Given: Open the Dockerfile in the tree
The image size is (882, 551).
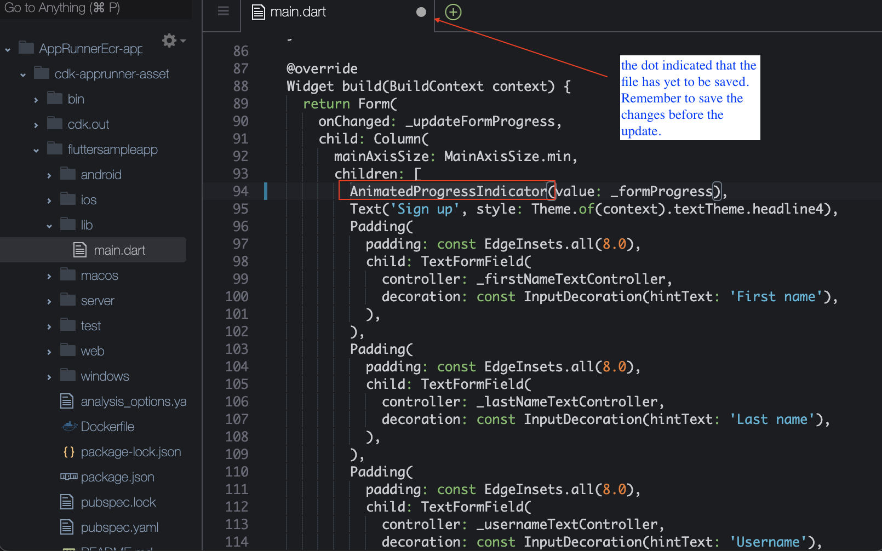Looking at the screenshot, I should coord(107,427).
